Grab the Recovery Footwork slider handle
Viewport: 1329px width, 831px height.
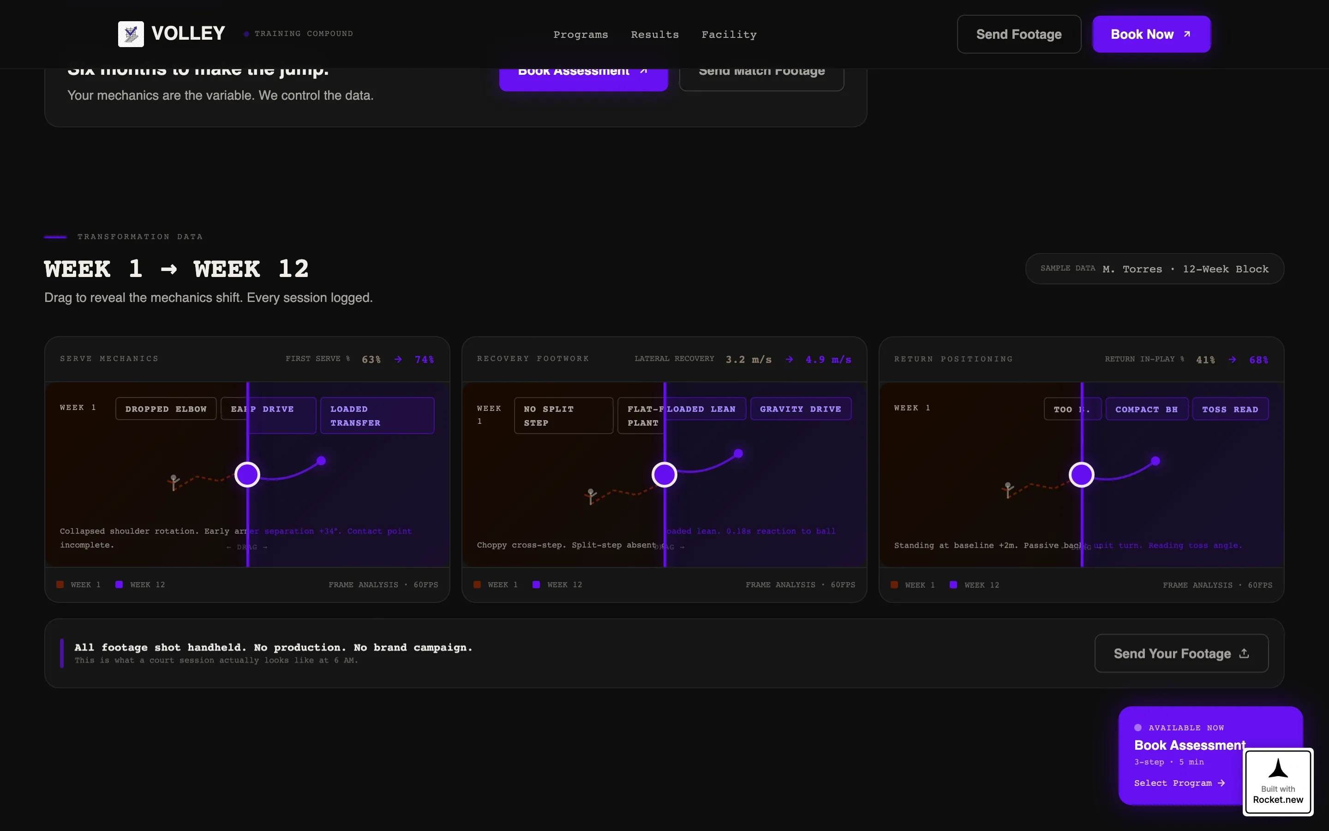(664, 474)
